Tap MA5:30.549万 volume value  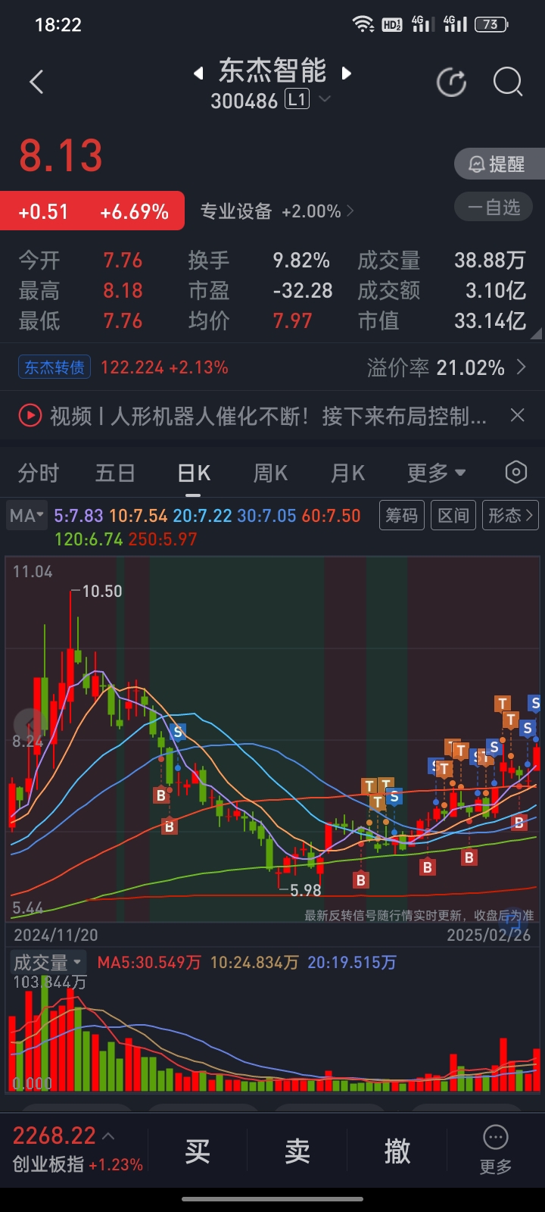pyautogui.click(x=149, y=963)
